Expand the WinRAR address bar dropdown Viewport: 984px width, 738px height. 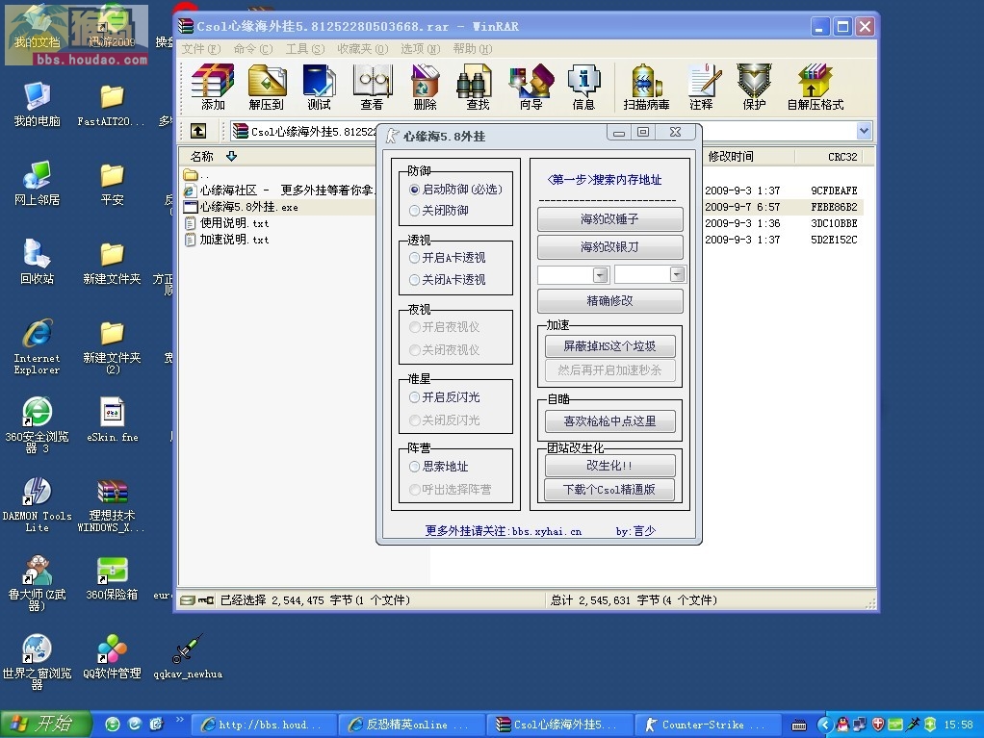coord(865,131)
